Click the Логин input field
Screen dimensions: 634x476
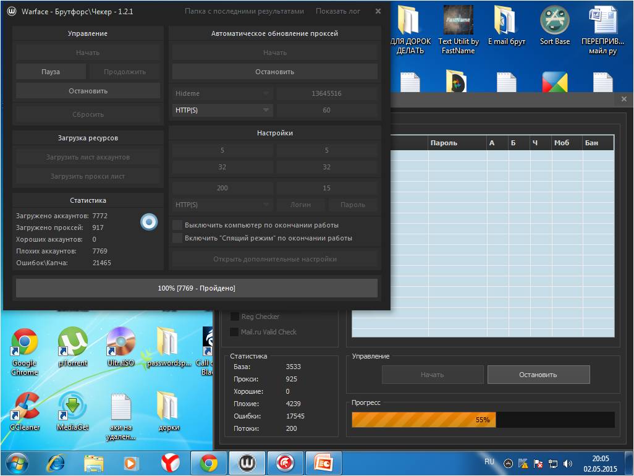click(300, 205)
